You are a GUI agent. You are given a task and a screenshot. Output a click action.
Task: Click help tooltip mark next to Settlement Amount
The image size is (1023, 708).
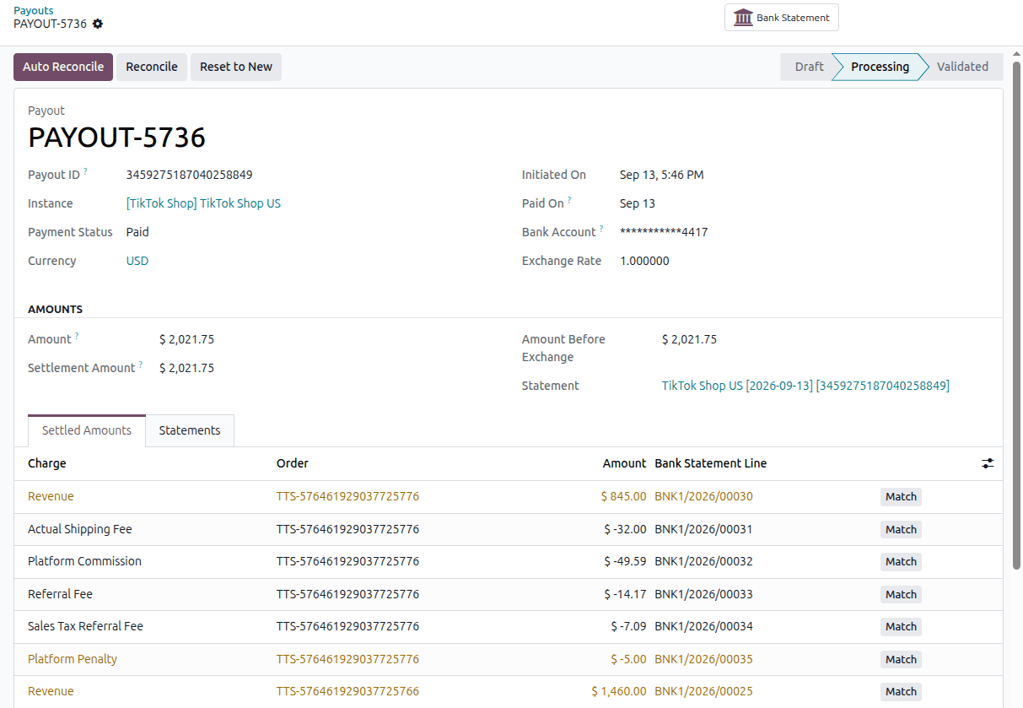[141, 365]
